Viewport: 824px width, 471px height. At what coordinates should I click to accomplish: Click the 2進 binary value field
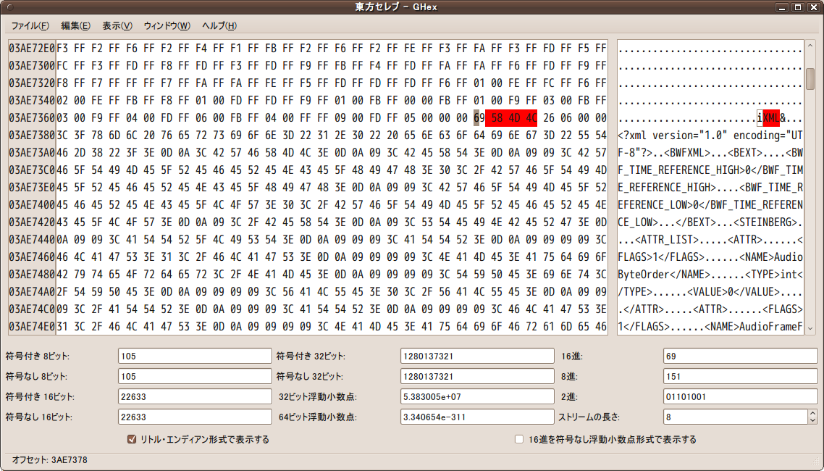[739, 396]
